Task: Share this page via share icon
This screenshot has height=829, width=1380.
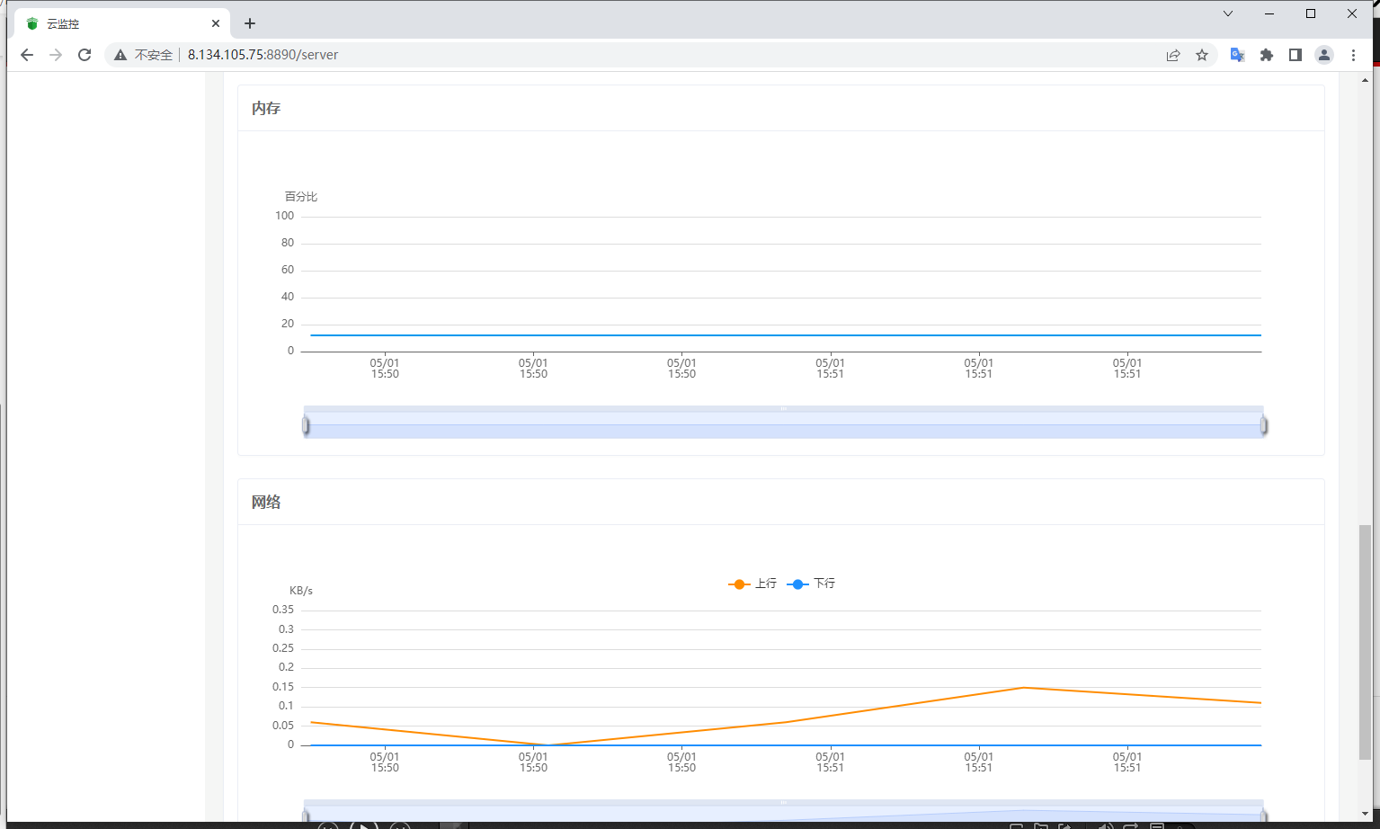Action: [1173, 55]
